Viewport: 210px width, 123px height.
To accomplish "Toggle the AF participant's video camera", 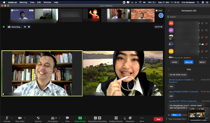I will pyautogui.click(x=206, y=30).
